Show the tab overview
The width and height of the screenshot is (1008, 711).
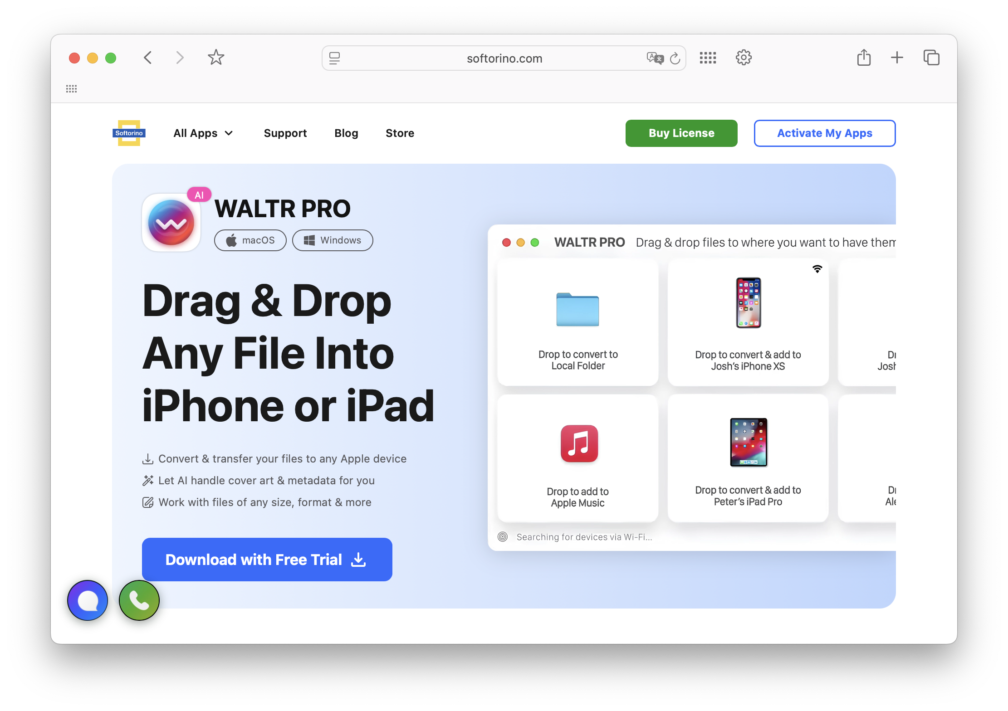tap(931, 58)
